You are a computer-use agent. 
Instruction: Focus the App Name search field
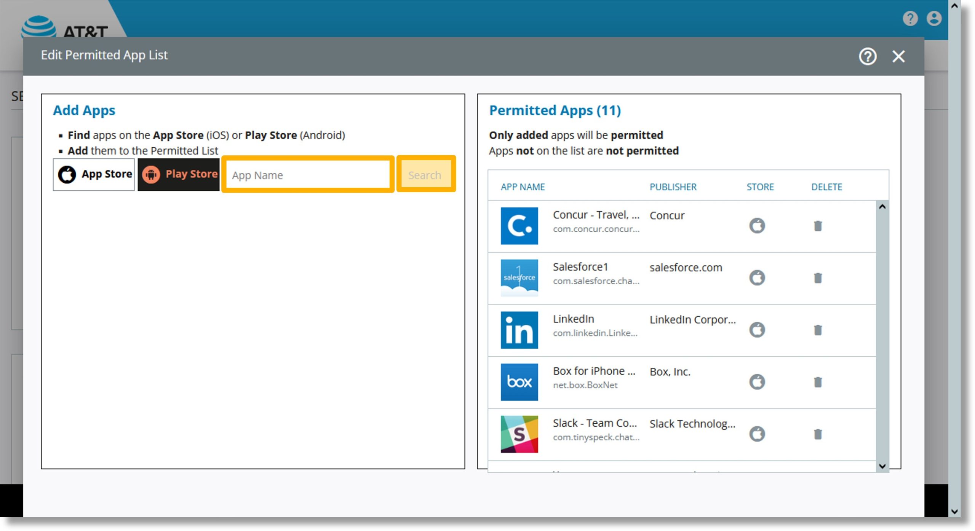308,175
